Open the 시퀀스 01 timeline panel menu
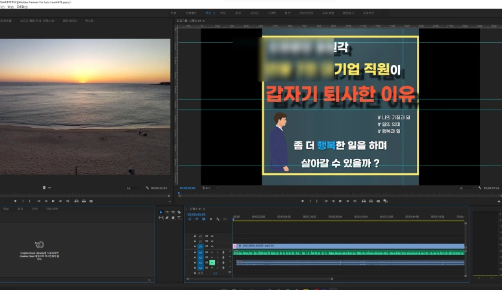Image resolution: width=502 pixels, height=290 pixels. coord(205,209)
